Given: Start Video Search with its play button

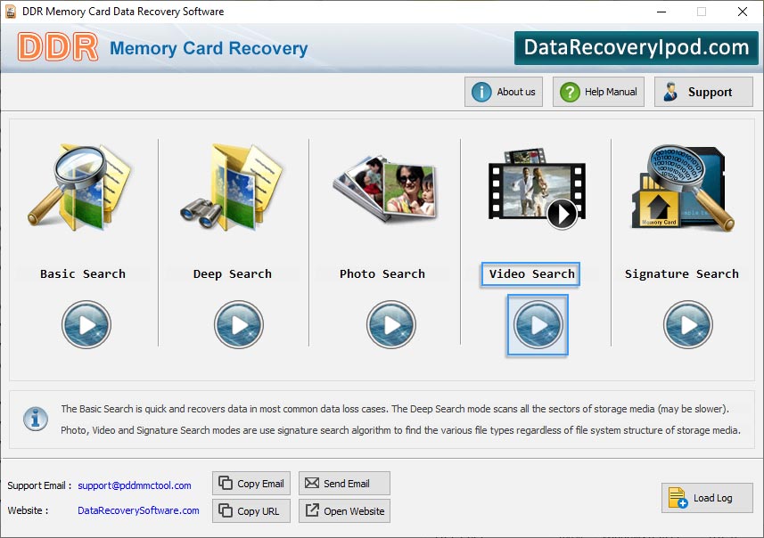Looking at the screenshot, I should pyautogui.click(x=538, y=324).
